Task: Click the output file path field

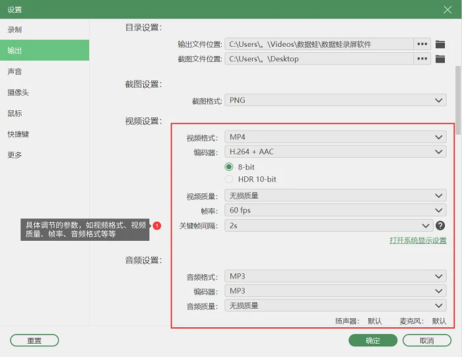Action: 319,44
